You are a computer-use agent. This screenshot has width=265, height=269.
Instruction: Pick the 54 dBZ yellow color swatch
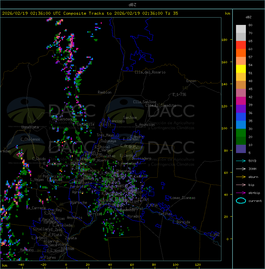point(241,69)
